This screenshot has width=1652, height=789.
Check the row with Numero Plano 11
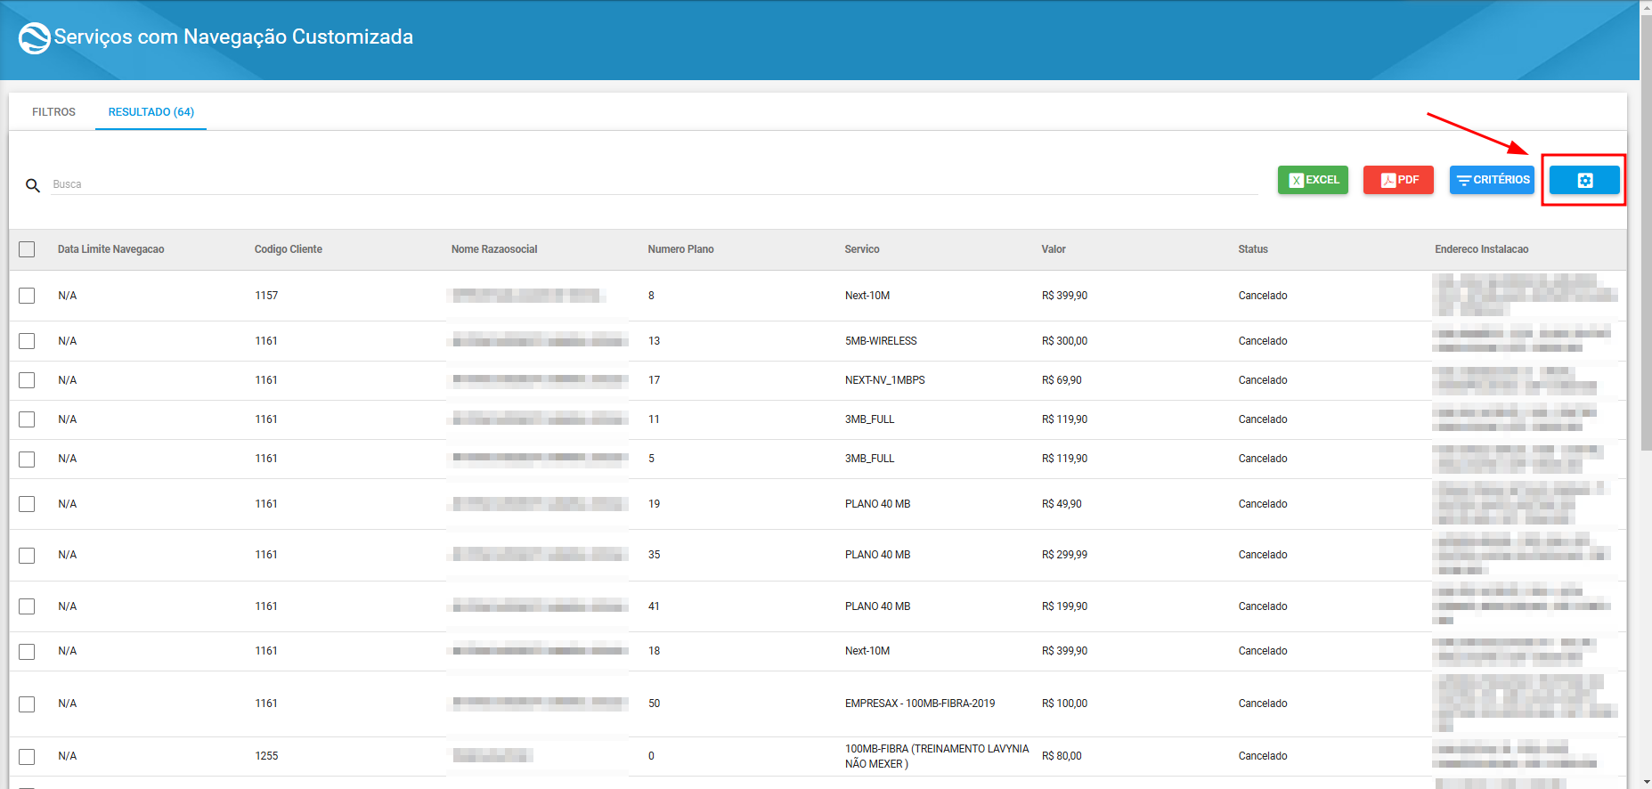pos(27,419)
